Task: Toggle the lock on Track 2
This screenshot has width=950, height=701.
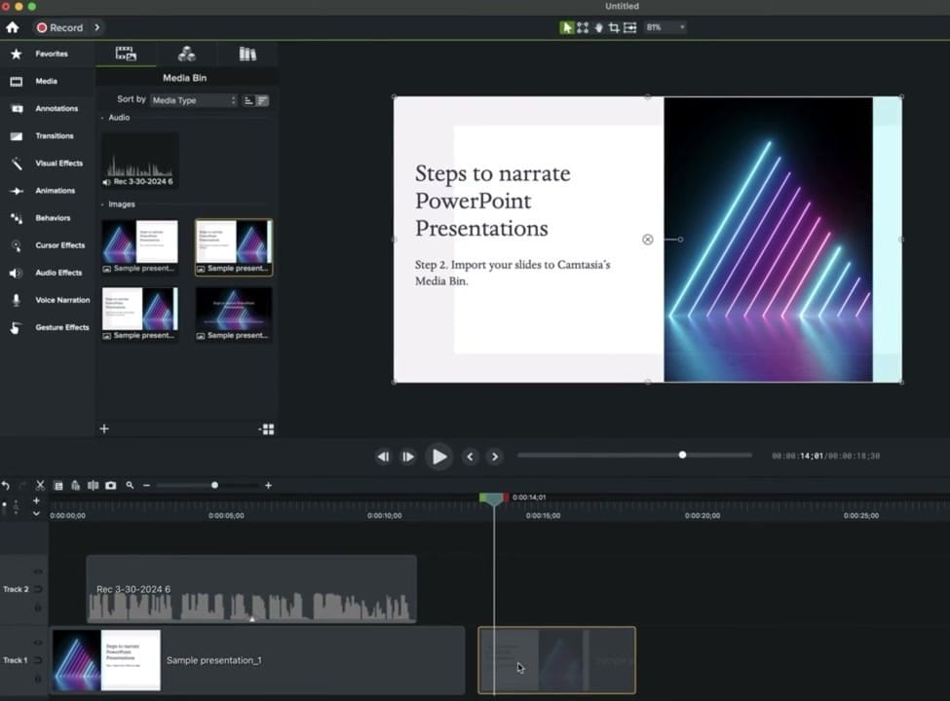Action: (x=38, y=608)
